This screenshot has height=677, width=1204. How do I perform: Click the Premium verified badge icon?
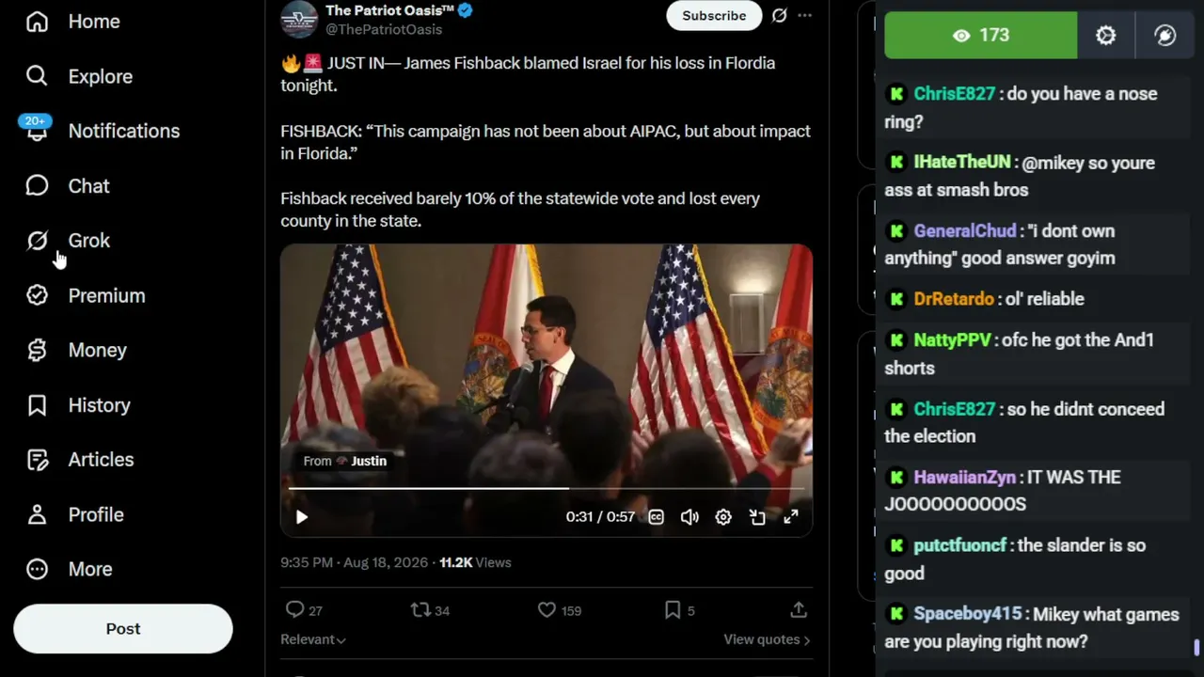point(37,295)
